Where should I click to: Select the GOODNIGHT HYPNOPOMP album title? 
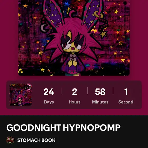[x=63, y=127]
